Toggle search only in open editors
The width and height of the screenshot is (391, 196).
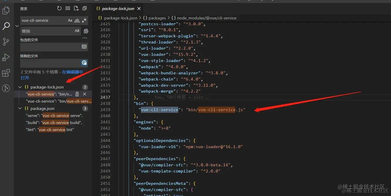point(84,47)
